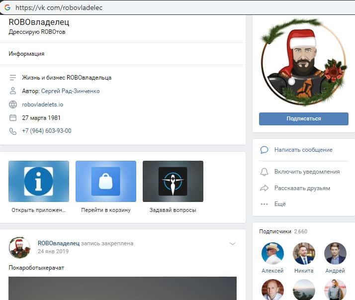The height and width of the screenshot is (300, 355).
Task: Open the info app tile Открыть приложен...
Action: click(39, 181)
